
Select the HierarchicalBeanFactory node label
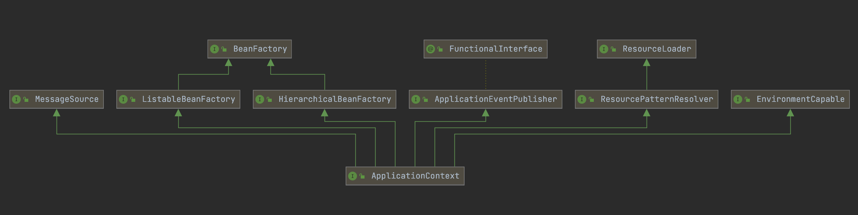[335, 99]
